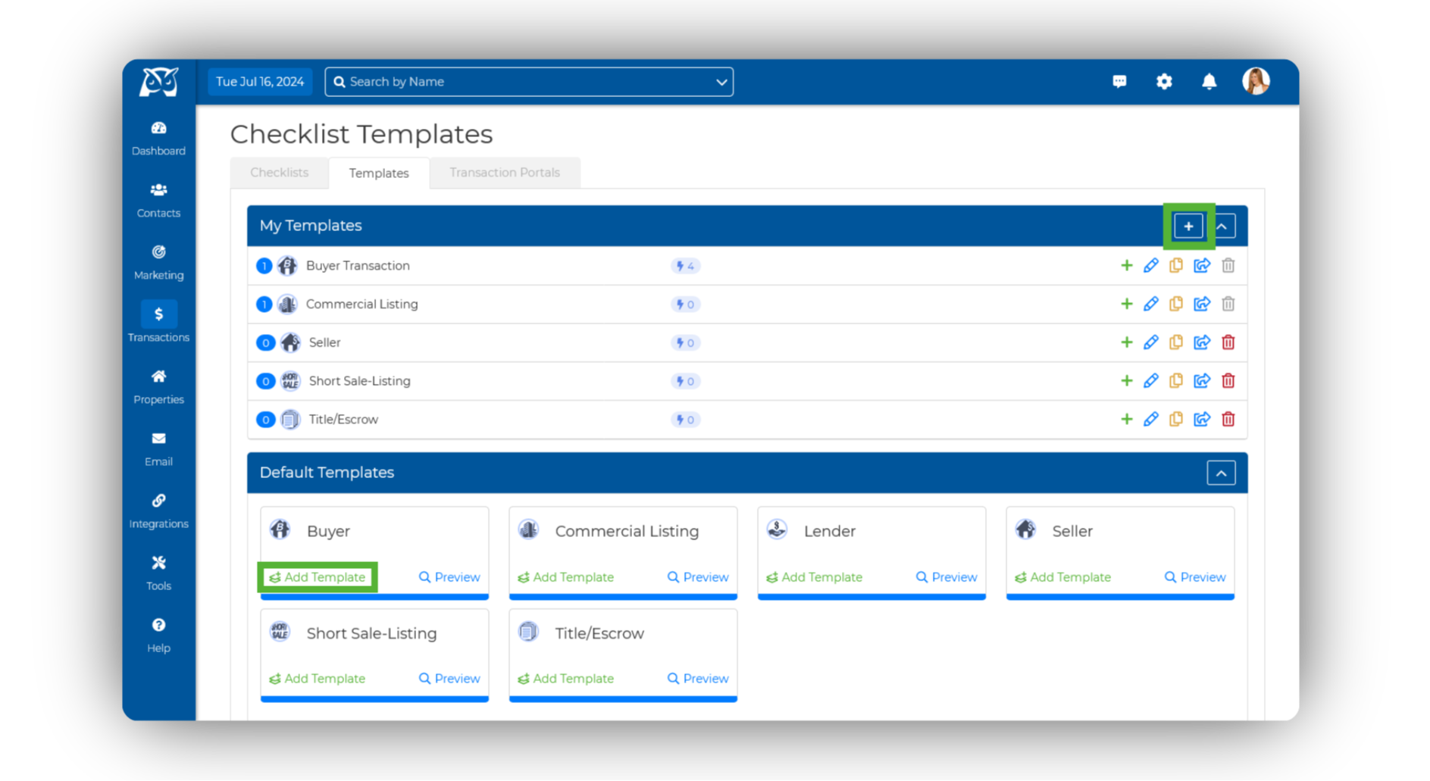Delete the Short Sale-Listing template row

(1228, 381)
